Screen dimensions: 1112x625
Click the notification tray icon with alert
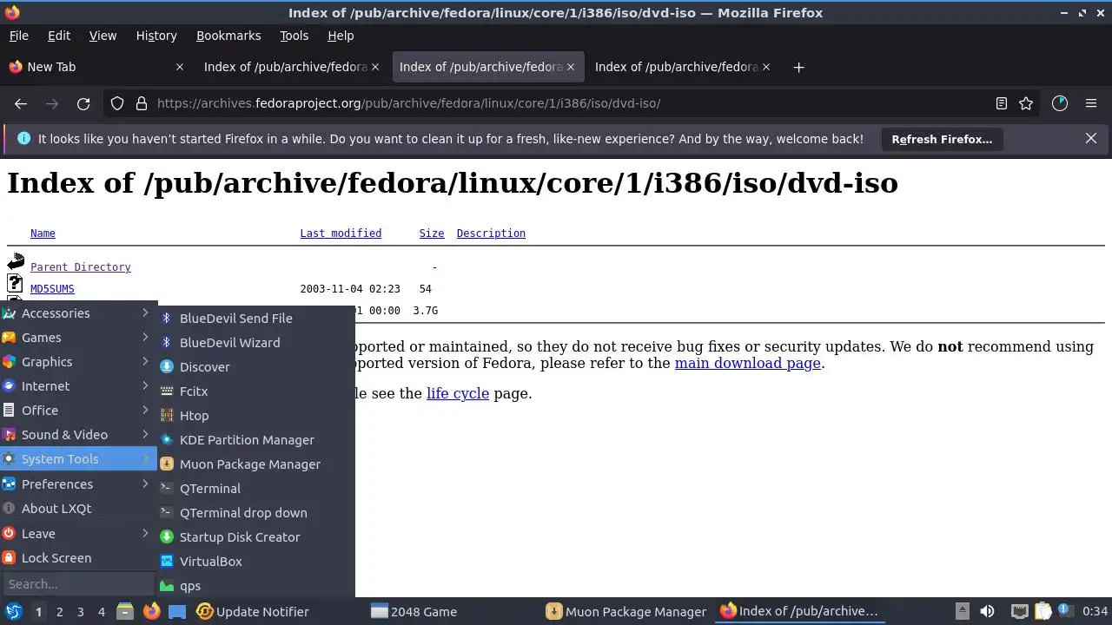tap(1064, 611)
